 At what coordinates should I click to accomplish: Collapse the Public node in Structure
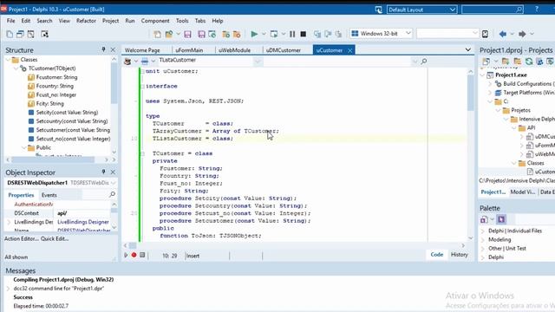click(23, 148)
